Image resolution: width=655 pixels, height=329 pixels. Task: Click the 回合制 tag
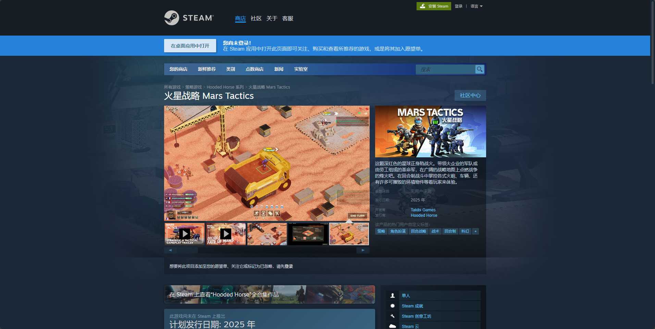[x=450, y=232]
